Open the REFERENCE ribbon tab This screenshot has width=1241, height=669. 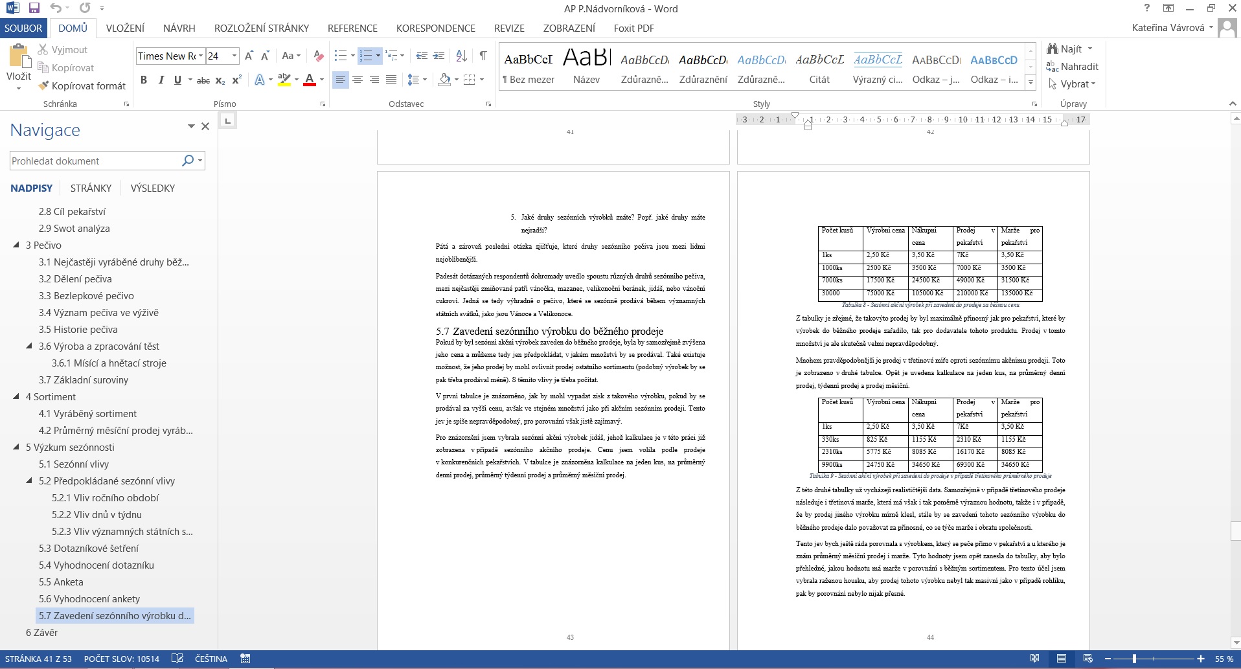(352, 28)
